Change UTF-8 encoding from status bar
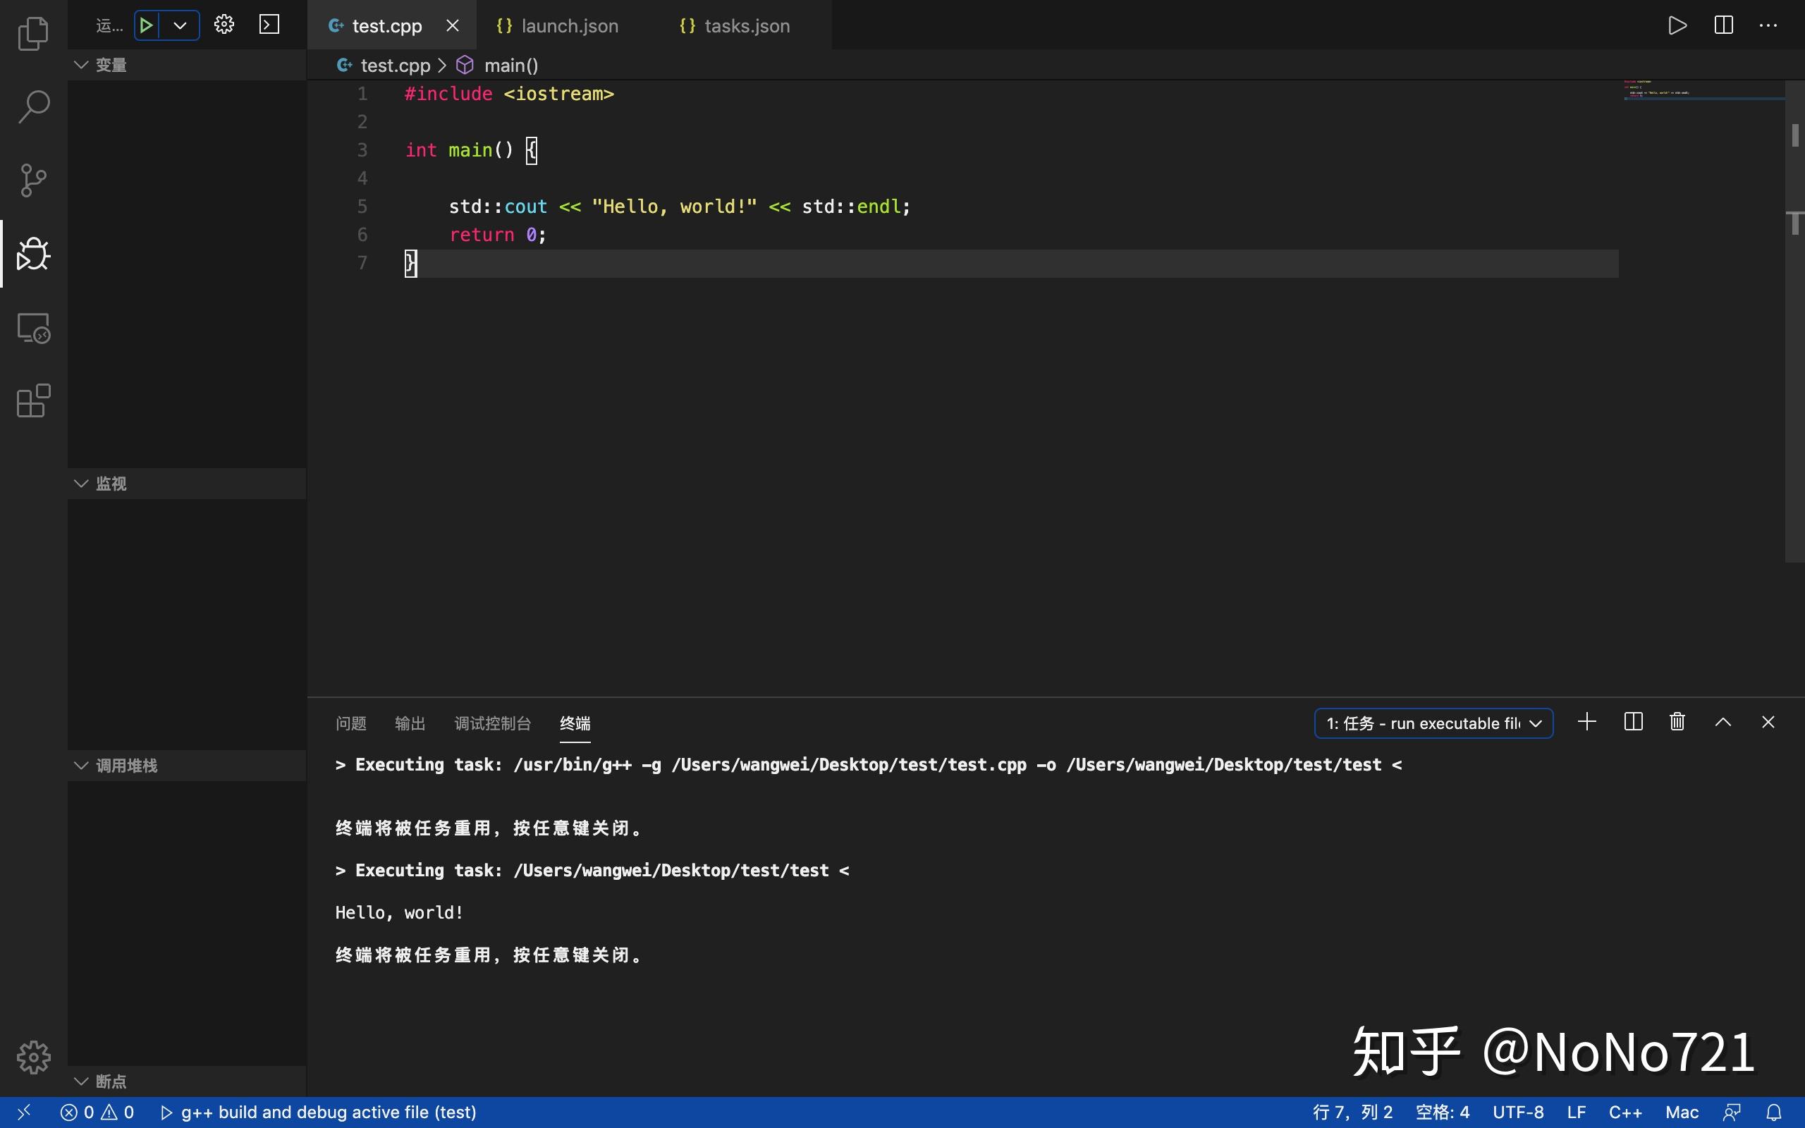1805x1128 pixels. (1519, 1112)
